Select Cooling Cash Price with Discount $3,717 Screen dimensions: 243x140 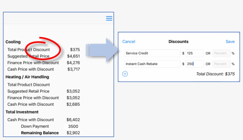tap(73, 69)
